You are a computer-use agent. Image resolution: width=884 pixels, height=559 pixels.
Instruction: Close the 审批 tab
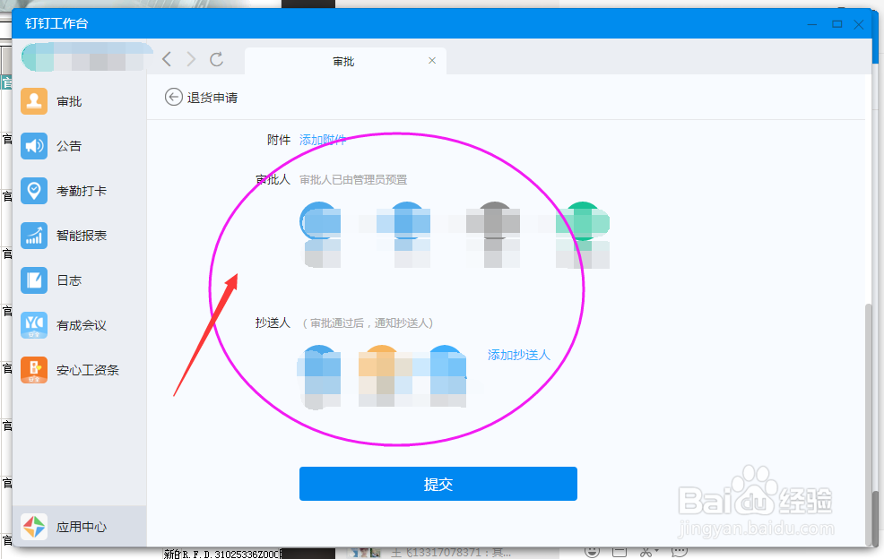coord(431,61)
